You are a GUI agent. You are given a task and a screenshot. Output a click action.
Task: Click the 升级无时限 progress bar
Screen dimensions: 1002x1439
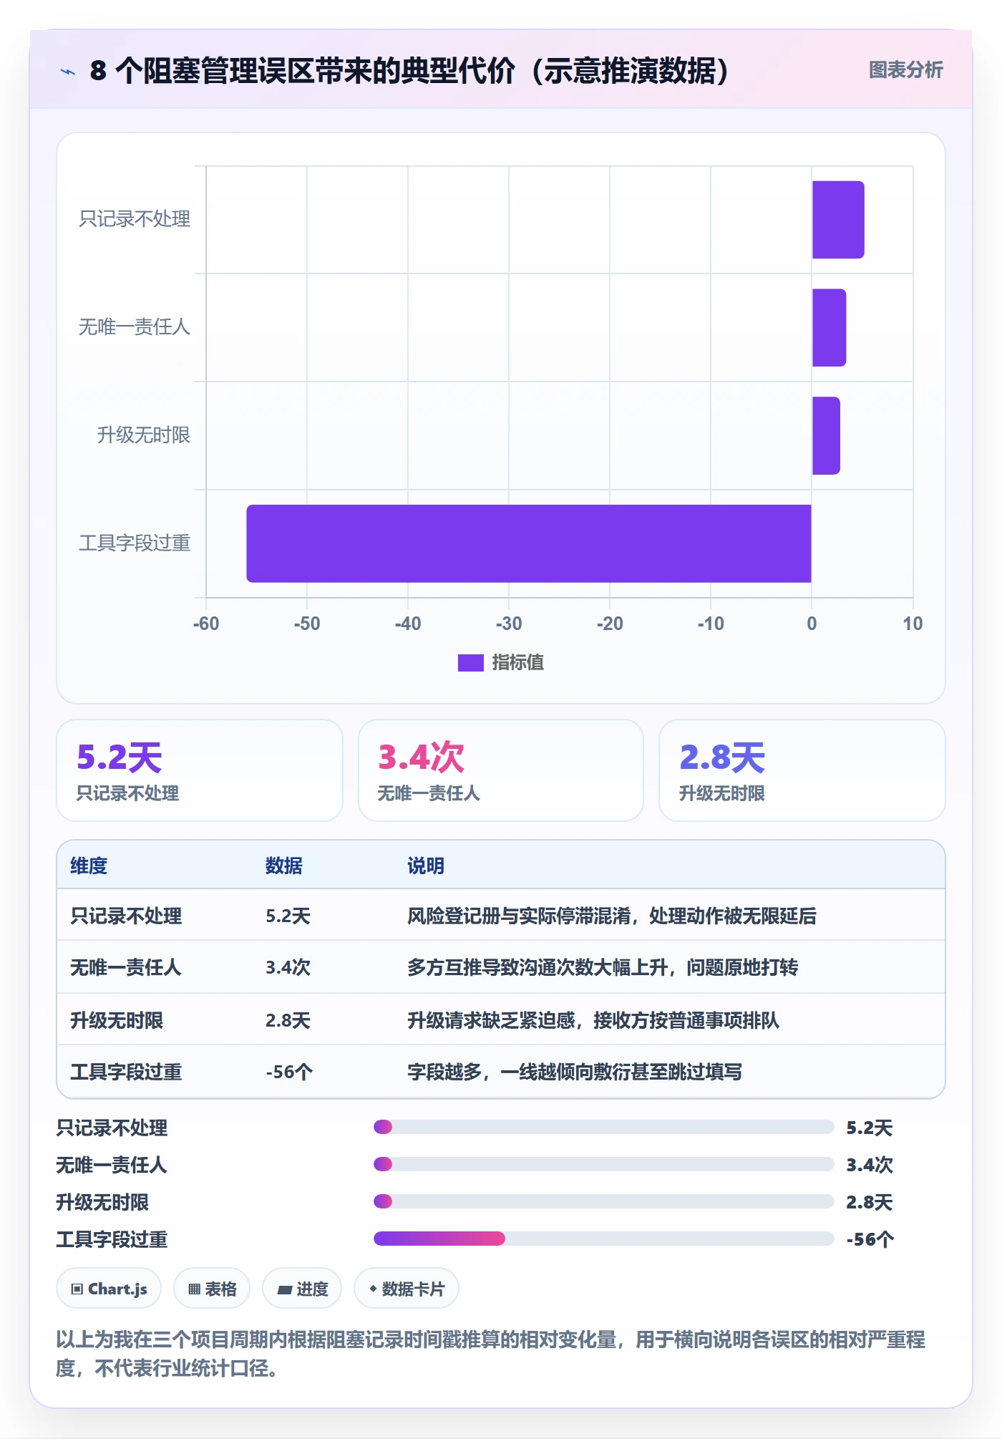604,1201
